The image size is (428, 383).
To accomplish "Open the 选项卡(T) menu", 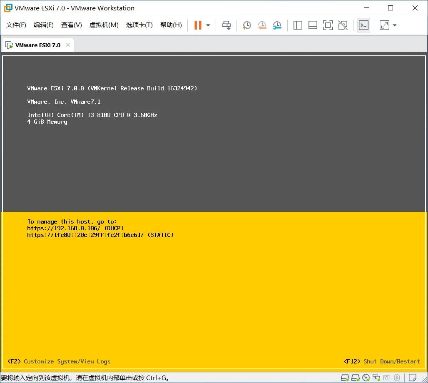I will (x=139, y=25).
